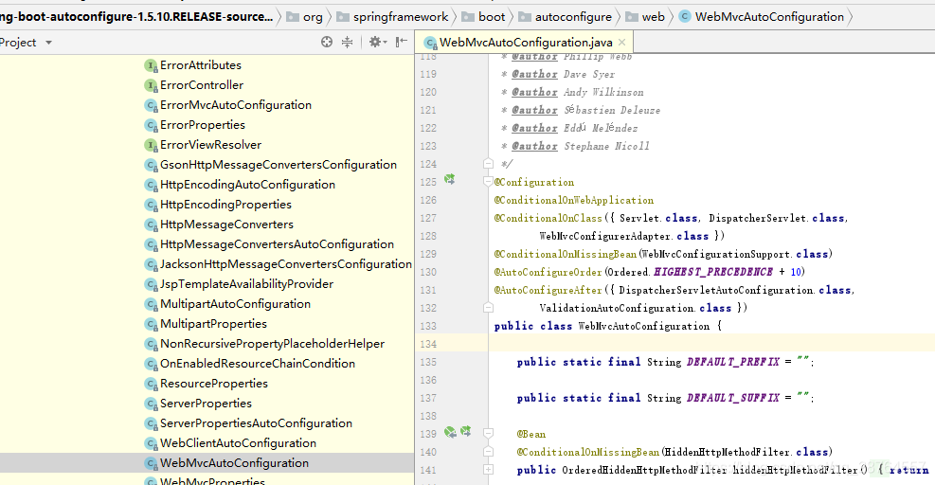The height and width of the screenshot is (485, 935).
Task: Select NonRecursivePropertyPlaceholderHelper class
Action: [272, 344]
